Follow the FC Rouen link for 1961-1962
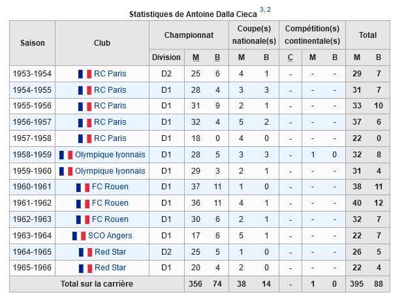The width and height of the screenshot is (406, 301). [x=110, y=203]
